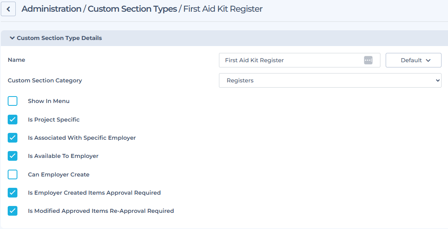
Task: Click the Is Available To Employer label
Action: pos(63,156)
